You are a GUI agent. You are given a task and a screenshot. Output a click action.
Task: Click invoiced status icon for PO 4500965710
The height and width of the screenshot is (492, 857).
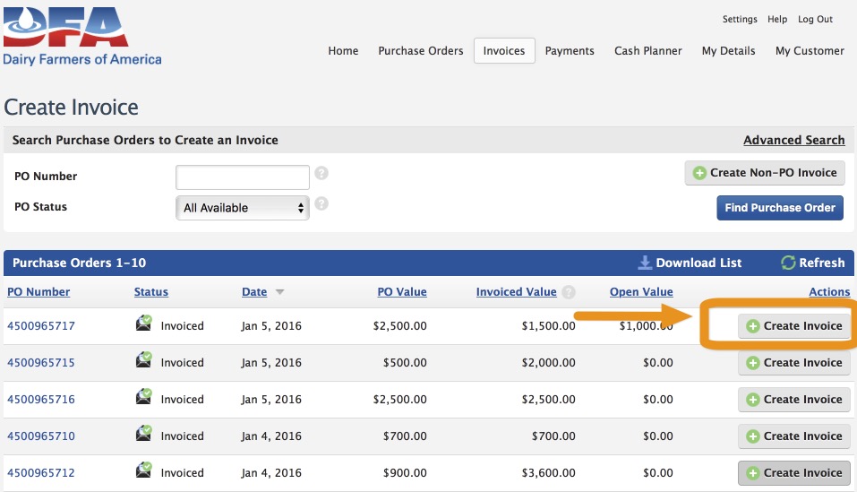coord(143,435)
